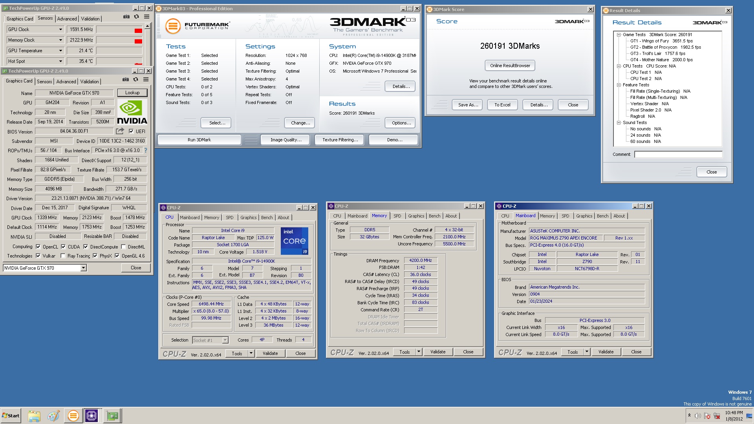Switch to CPU-Z taskbar button
754x424 pixels.
(92, 416)
